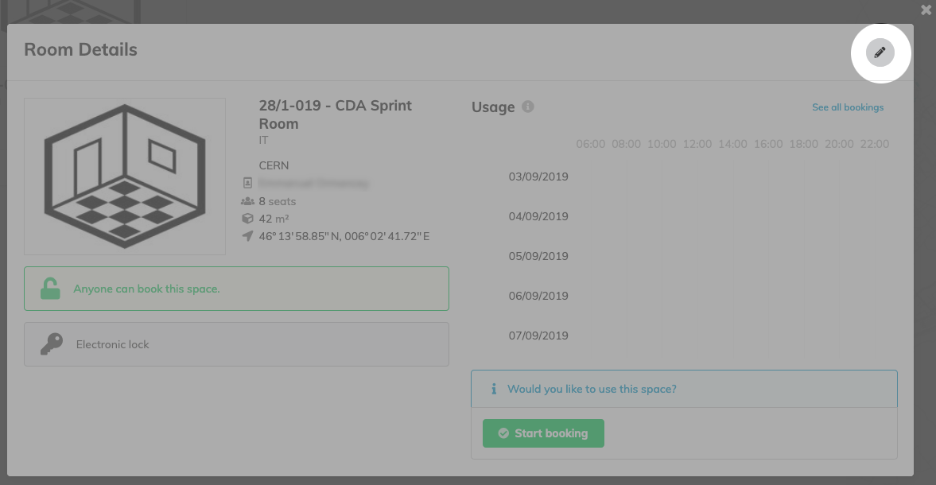Image resolution: width=936 pixels, height=485 pixels.
Task: Click the blue info icon in message
Action: (x=494, y=389)
